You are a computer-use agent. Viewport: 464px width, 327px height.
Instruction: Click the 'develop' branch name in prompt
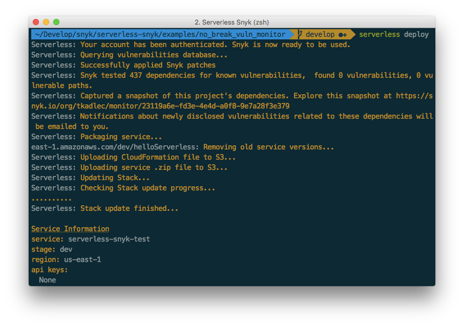[320, 35]
